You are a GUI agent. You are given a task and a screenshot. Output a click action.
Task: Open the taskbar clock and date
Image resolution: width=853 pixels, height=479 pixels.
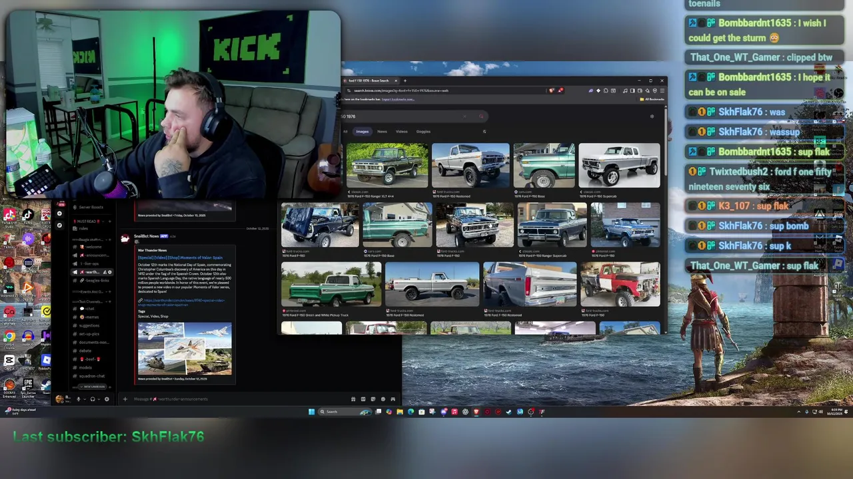834,412
